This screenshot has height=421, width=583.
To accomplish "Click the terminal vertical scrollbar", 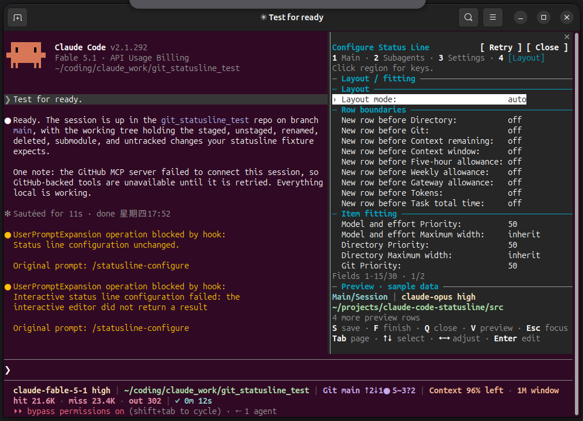I will 577,223.
